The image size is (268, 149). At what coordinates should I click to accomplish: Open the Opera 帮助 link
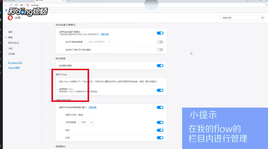tap(14, 68)
